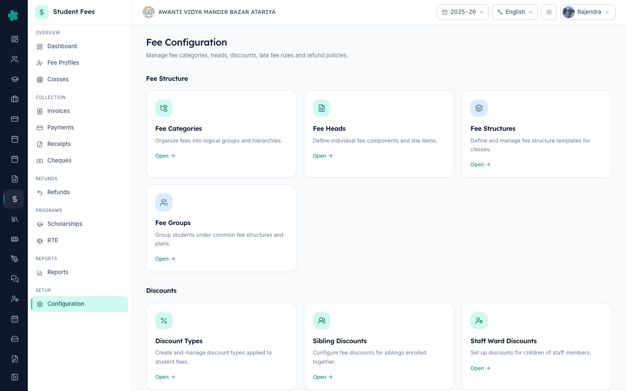Open Scholarships in the sidebar

(80, 224)
